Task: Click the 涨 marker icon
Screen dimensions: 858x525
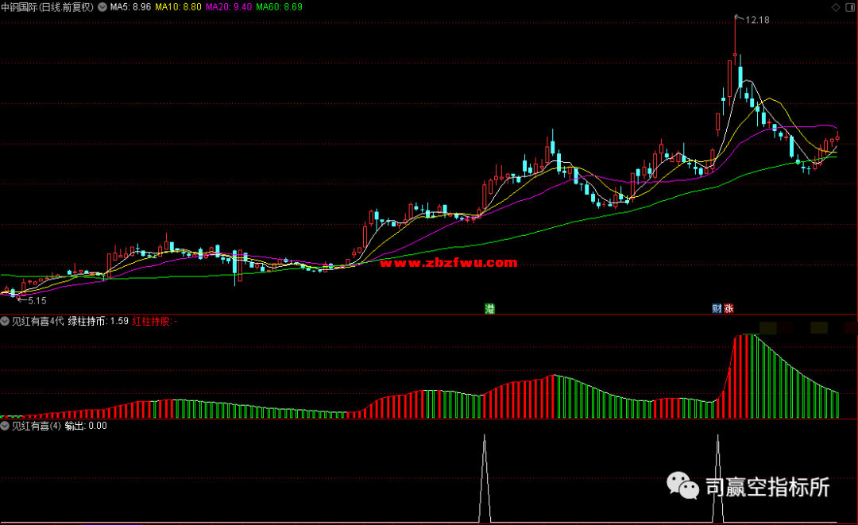Action: coord(729,308)
